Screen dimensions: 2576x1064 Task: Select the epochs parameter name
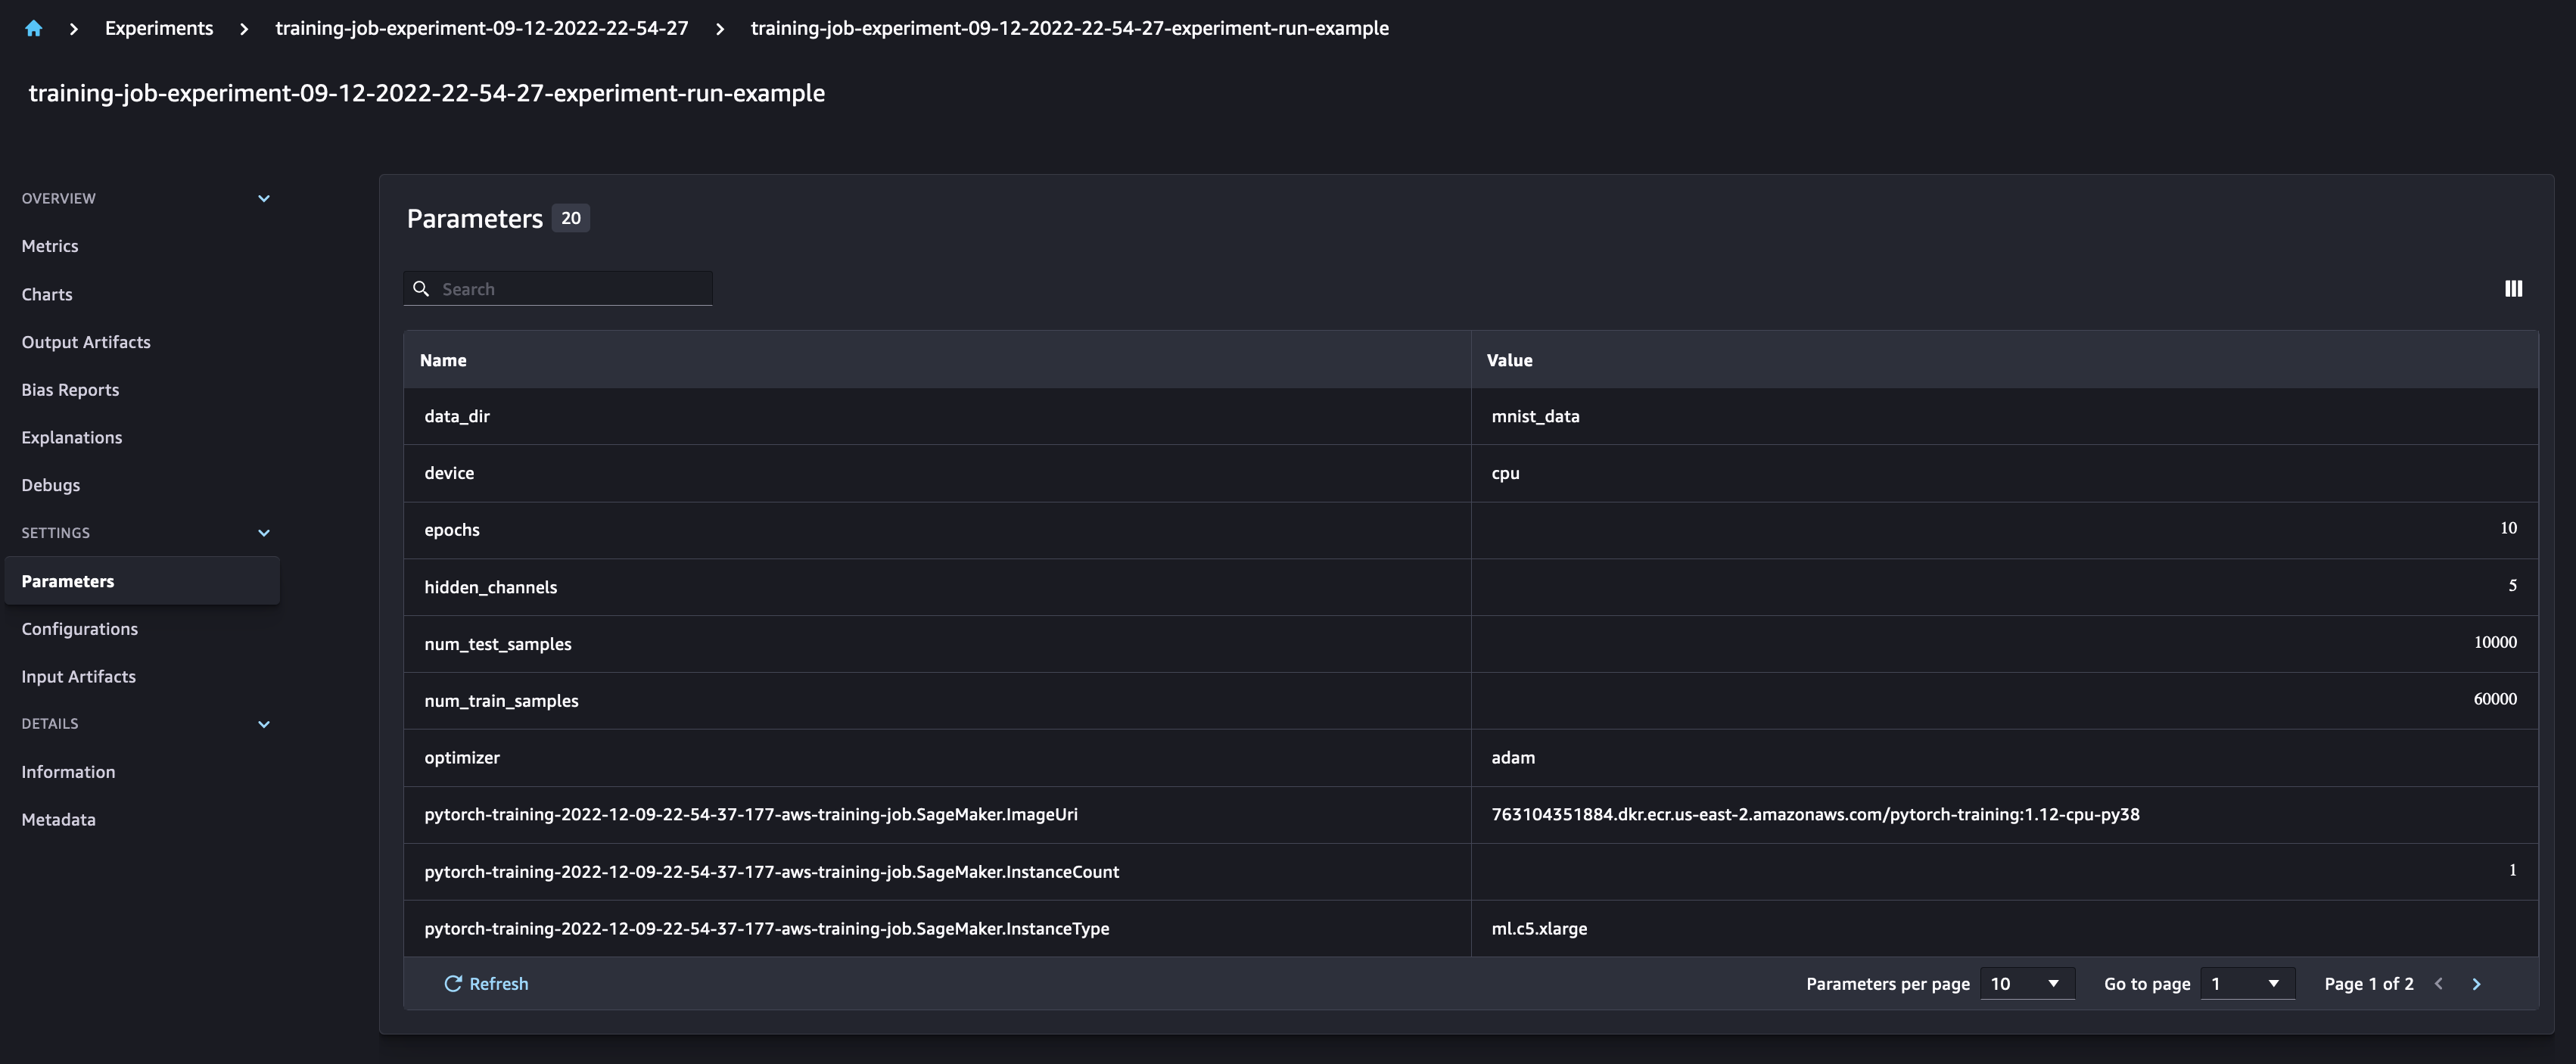[452, 530]
